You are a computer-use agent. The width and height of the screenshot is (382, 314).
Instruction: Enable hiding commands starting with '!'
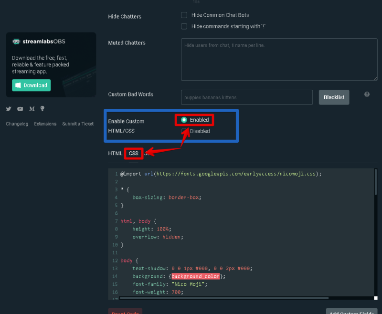pos(184,26)
